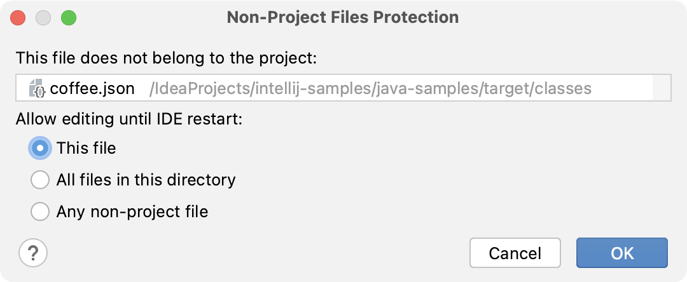Enable the "Any non-project file" radio circle
This screenshot has width=687, height=282.
40,211
